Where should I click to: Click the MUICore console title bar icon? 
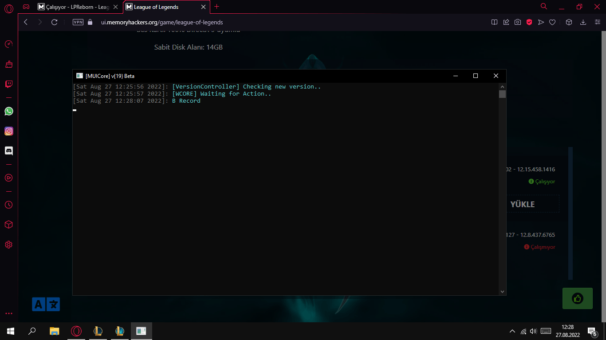point(79,76)
